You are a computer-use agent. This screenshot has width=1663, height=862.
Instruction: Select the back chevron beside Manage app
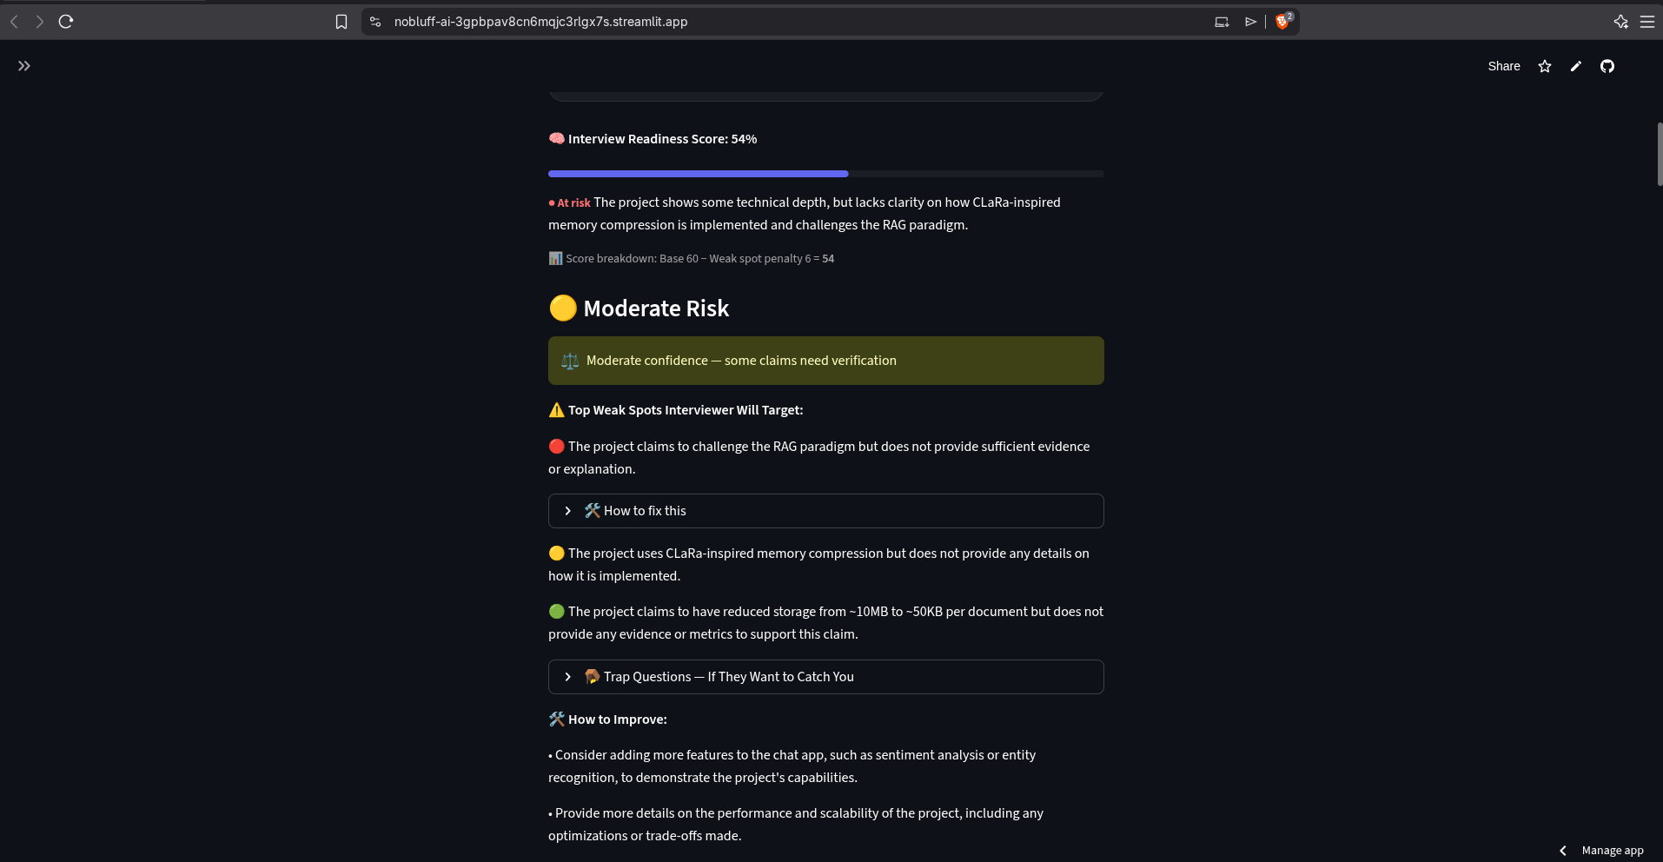tap(1562, 851)
